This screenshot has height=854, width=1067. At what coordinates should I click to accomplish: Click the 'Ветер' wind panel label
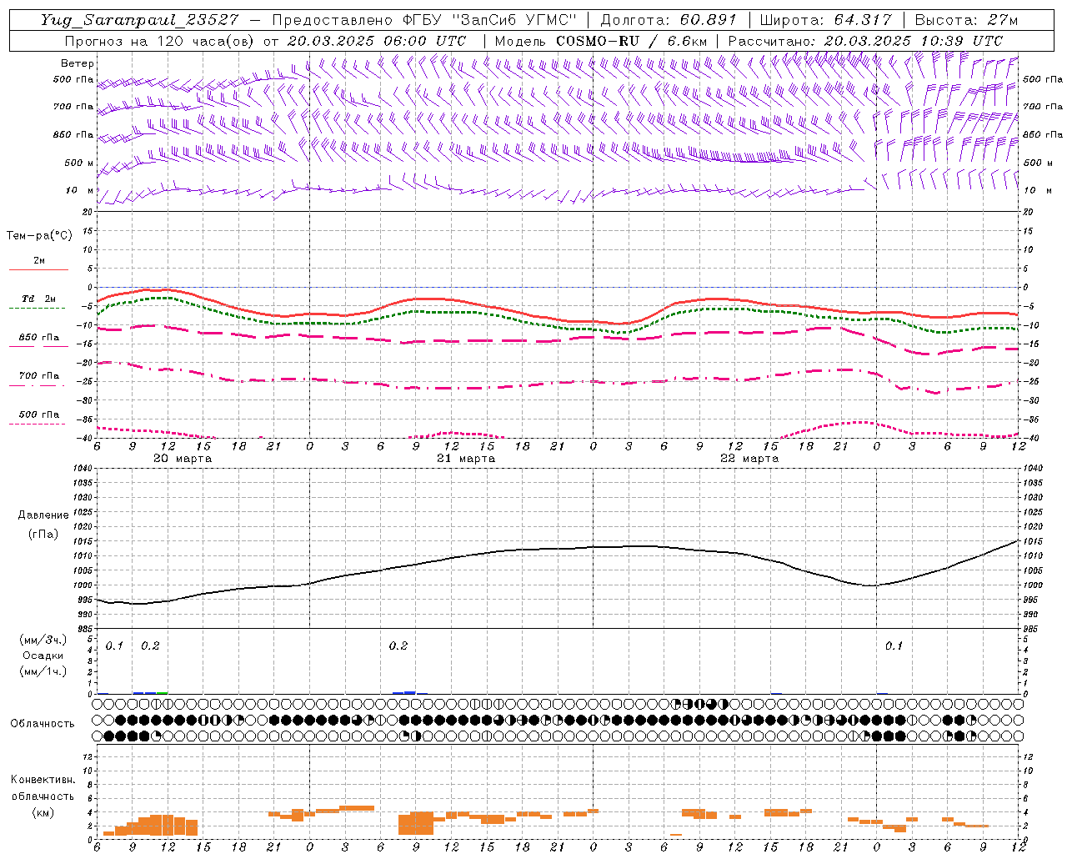point(78,63)
